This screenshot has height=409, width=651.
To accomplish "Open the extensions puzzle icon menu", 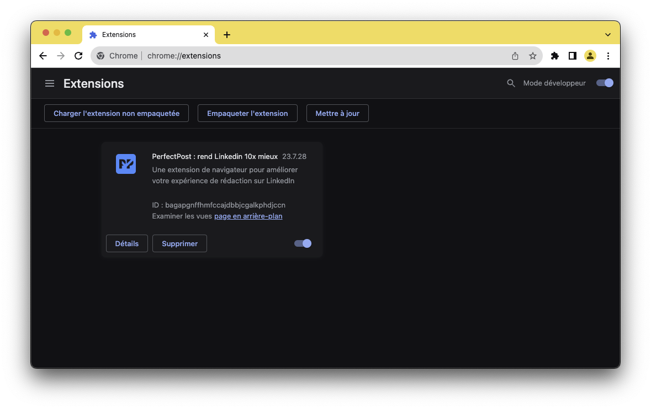I will coord(555,56).
